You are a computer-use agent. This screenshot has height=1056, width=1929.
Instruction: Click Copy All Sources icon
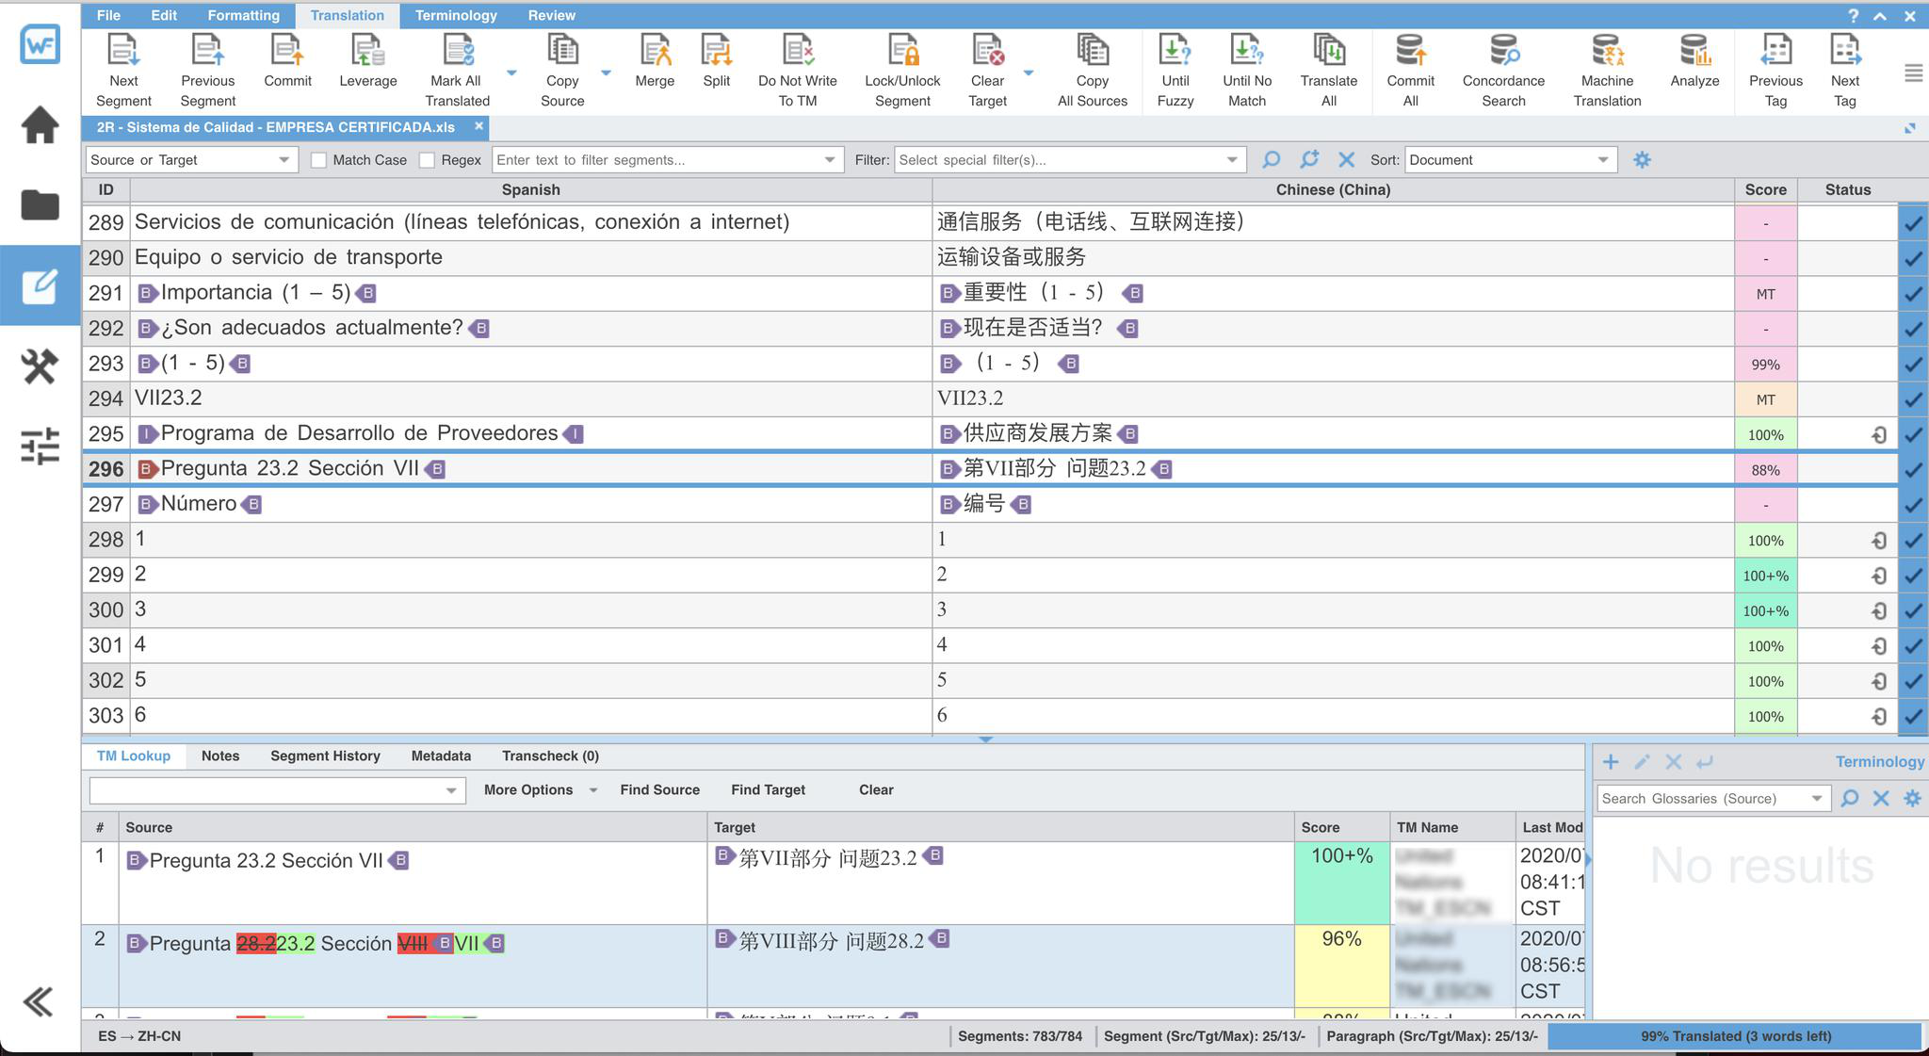[1093, 50]
